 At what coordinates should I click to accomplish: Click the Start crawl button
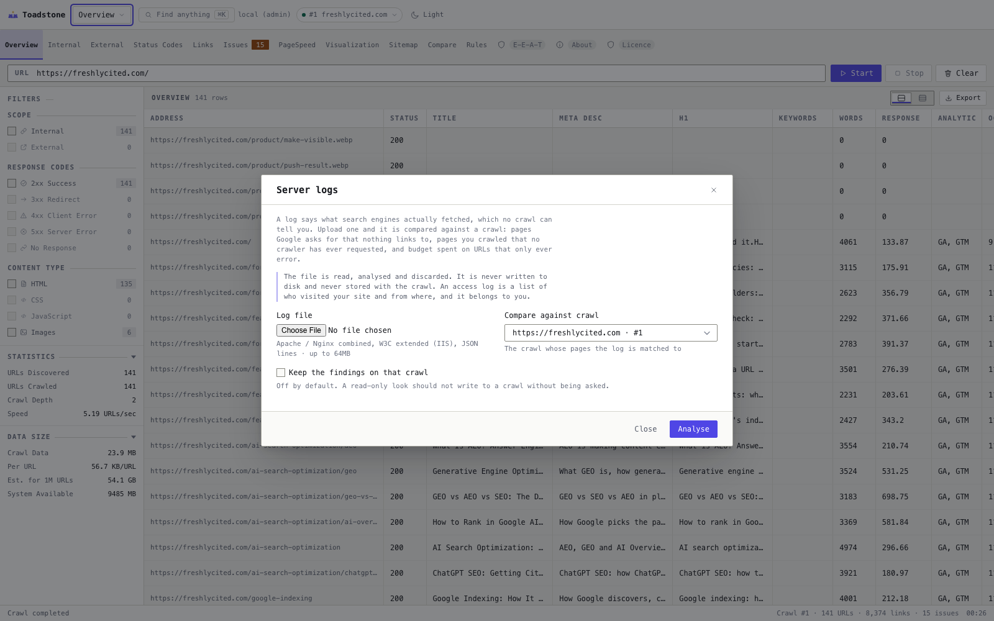856,73
